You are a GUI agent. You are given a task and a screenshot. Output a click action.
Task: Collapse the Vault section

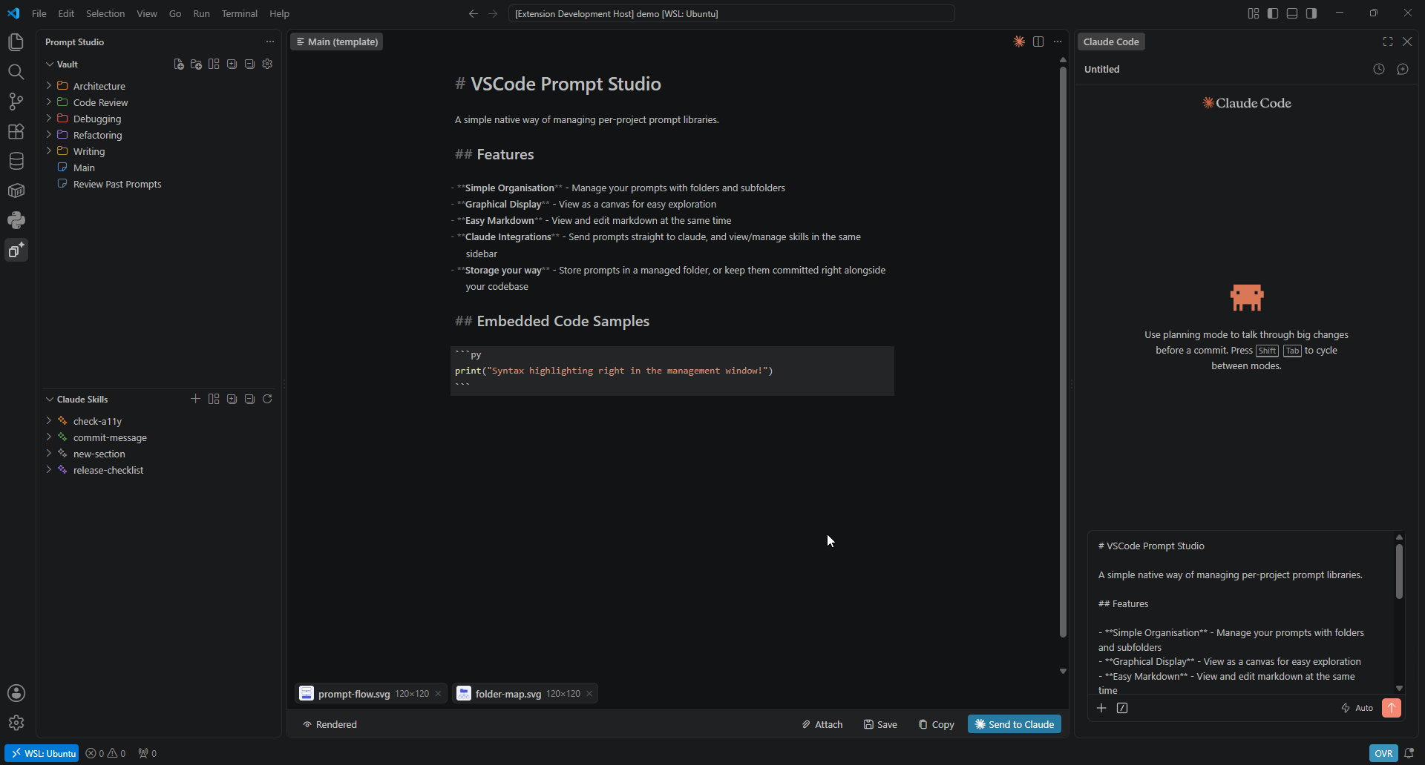point(50,64)
